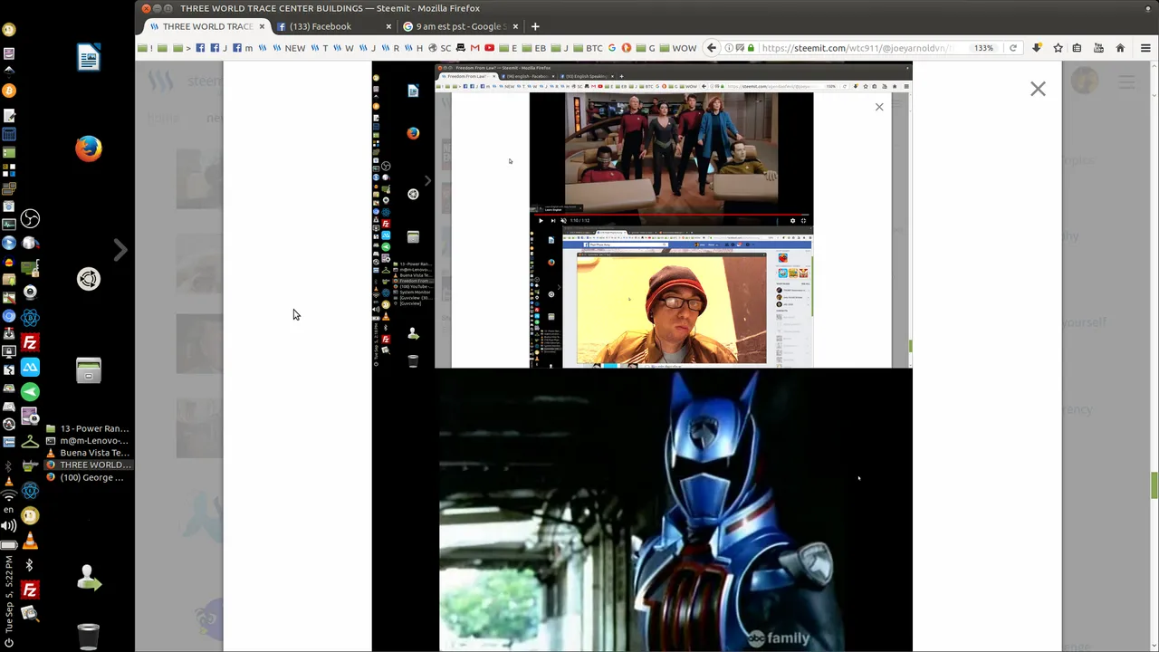Switch to the 9 am est pst Google tab

click(x=460, y=26)
